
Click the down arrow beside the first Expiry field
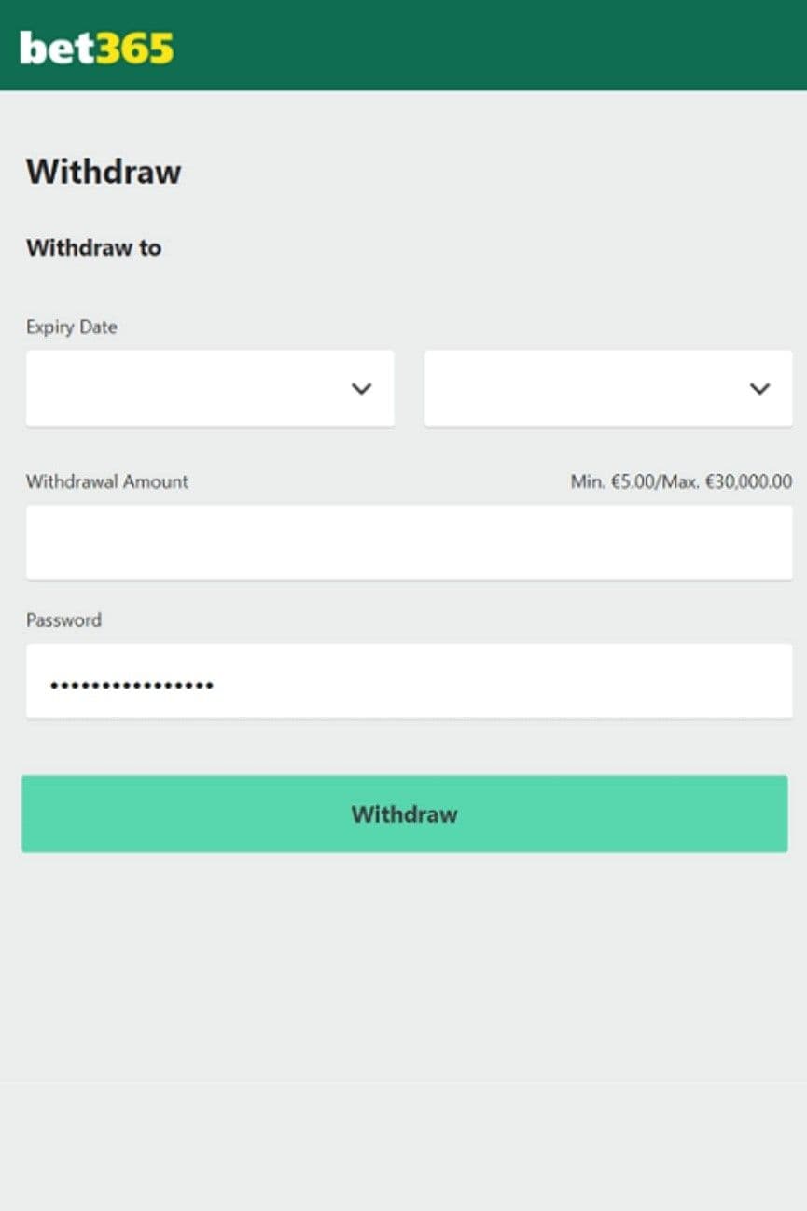[362, 388]
